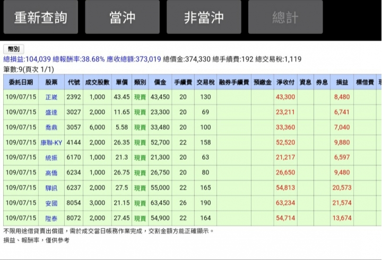
Task: Open stock link 盛達
Action: point(51,112)
